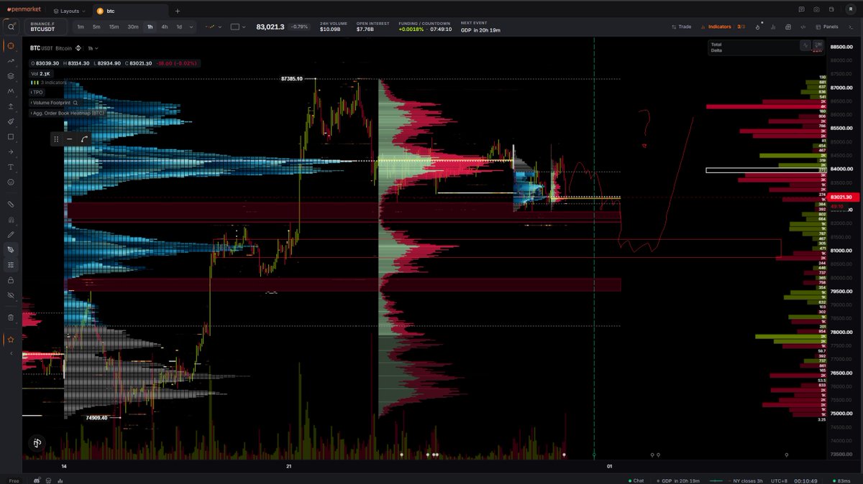Grab the floating toolbar drag handle
This screenshot has width=863, height=484.
pyautogui.click(x=57, y=139)
